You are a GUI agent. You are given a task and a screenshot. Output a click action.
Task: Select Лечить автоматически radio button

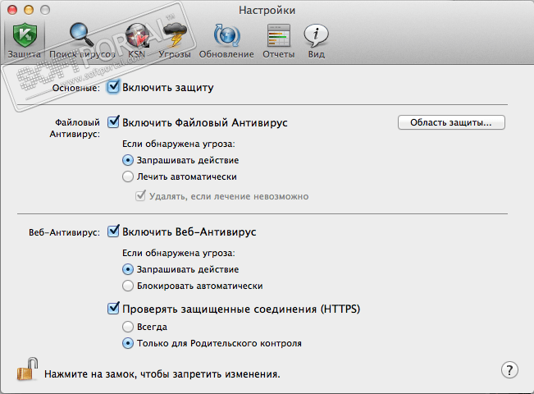(x=128, y=176)
